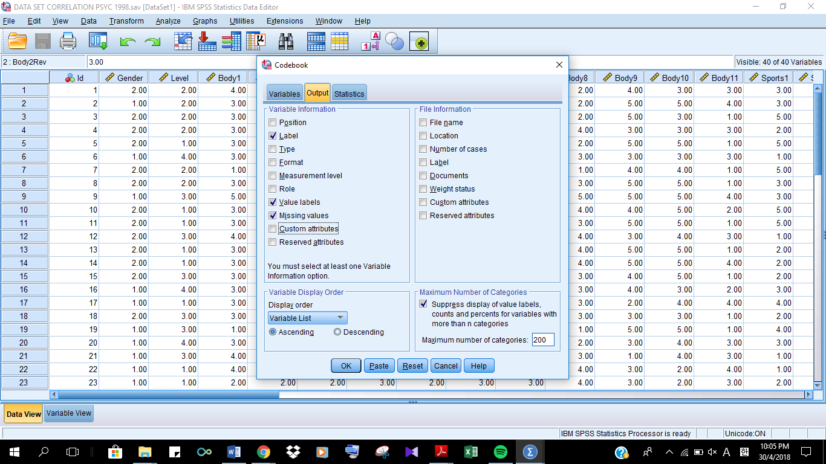The height and width of the screenshot is (464, 826).
Task: Click the Print toolbar icon
Action: (x=68, y=41)
